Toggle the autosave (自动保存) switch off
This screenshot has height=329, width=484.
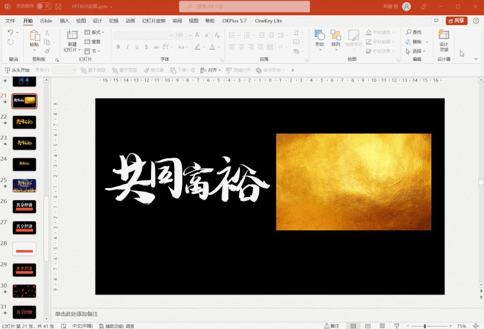(x=43, y=7)
